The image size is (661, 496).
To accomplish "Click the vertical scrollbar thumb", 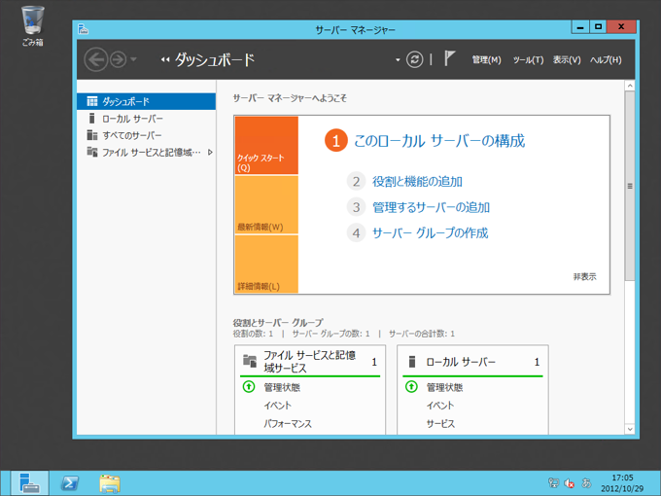I will tap(630, 186).
